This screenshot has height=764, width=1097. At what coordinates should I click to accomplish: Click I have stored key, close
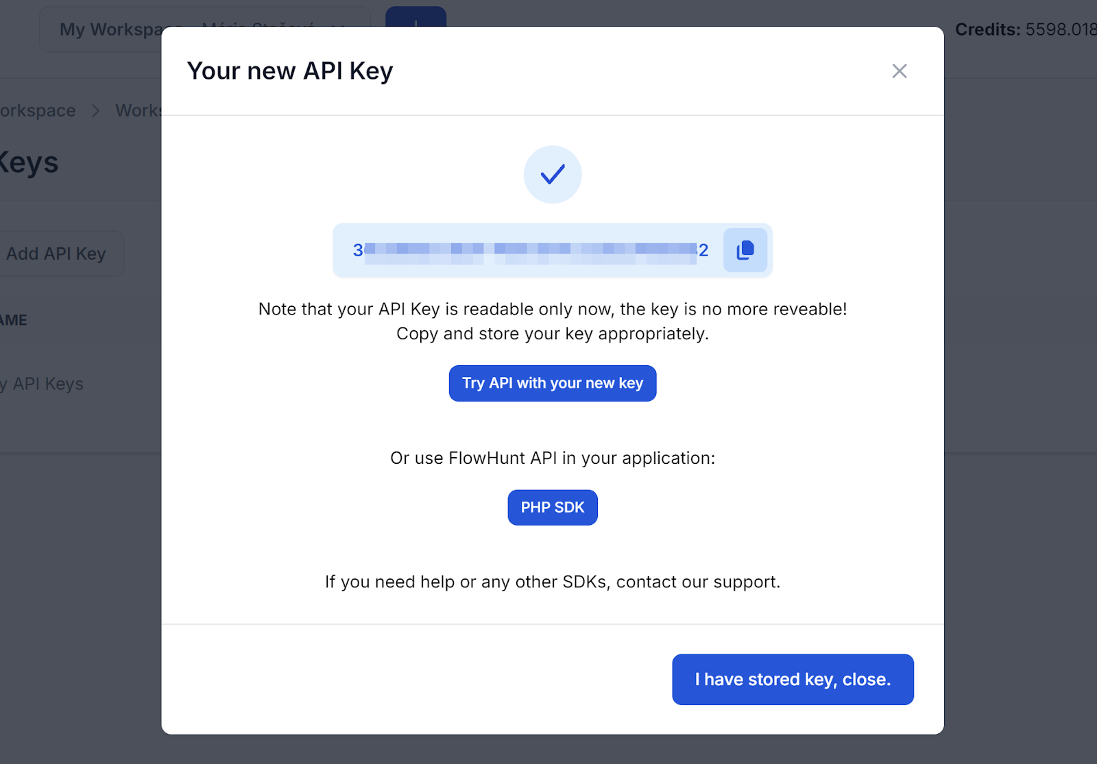tap(792, 679)
